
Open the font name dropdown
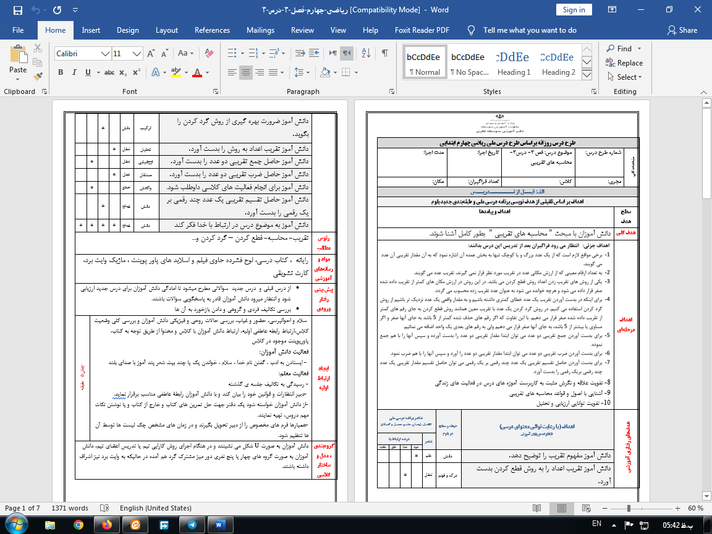pyautogui.click(x=105, y=54)
